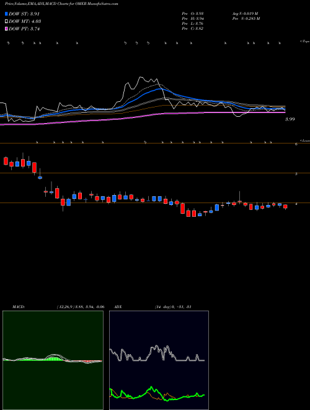Click the 'Pre C: 3.82' close value
Viewport: 310px width, 410px height.
(193, 29)
